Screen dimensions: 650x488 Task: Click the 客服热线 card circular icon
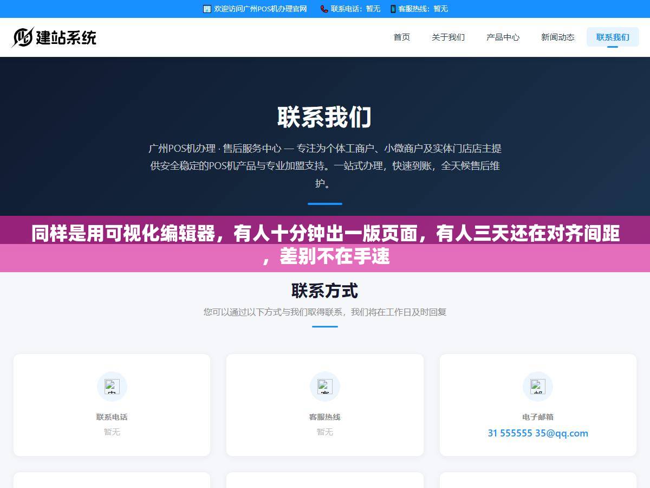click(325, 387)
